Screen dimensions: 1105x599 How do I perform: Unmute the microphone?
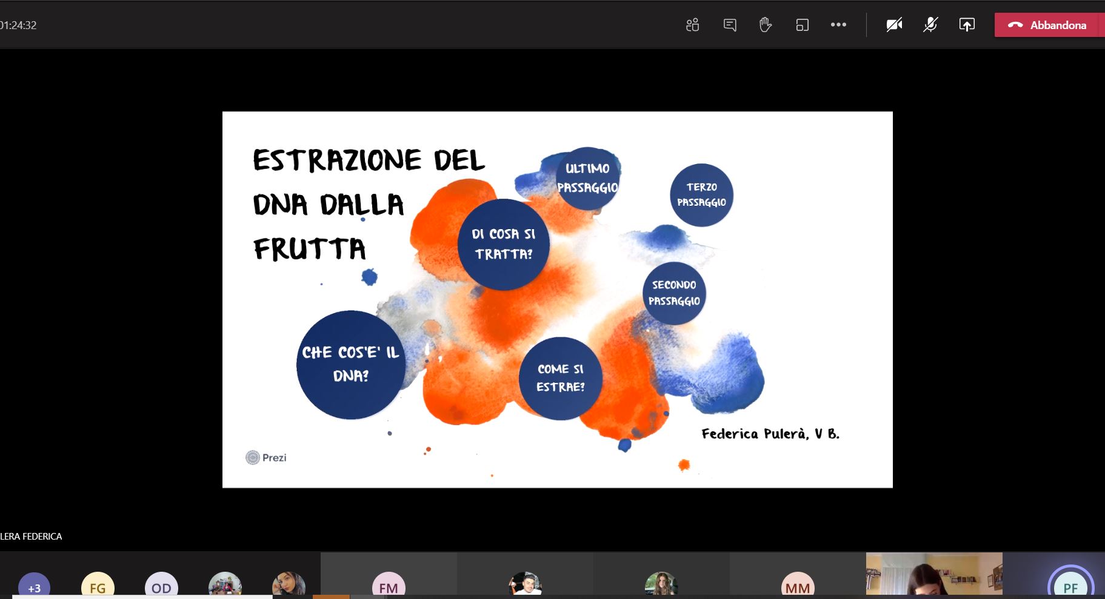click(x=930, y=25)
